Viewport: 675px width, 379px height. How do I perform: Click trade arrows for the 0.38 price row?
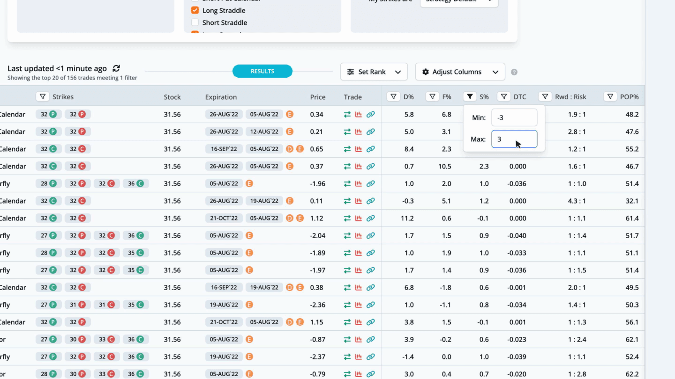[347, 287]
